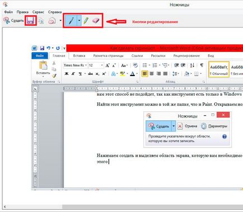Click the increase indent icon
243x212 pixels.
[183, 65]
